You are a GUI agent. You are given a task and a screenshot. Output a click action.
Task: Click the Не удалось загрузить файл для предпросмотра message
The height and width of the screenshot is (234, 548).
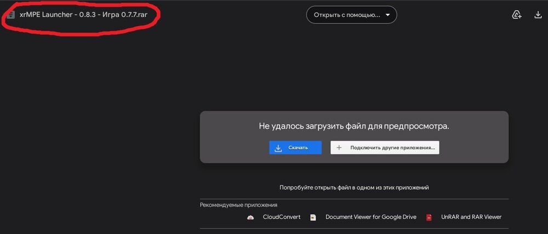coord(354,126)
